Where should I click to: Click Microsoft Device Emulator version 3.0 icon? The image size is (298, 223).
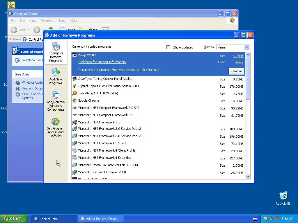pos(74,165)
